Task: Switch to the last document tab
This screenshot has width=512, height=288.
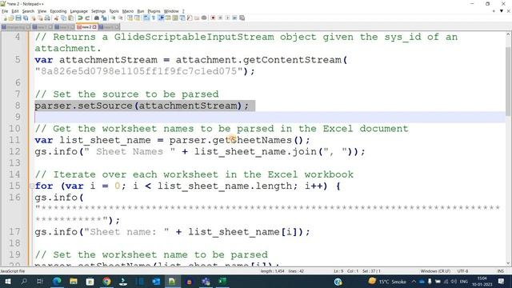Action: click(109, 27)
